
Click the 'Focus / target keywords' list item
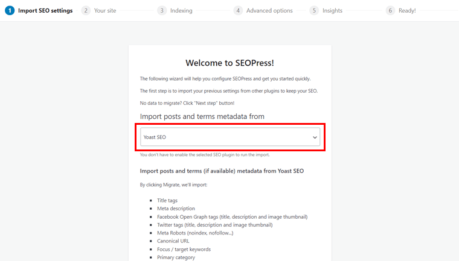point(184,250)
